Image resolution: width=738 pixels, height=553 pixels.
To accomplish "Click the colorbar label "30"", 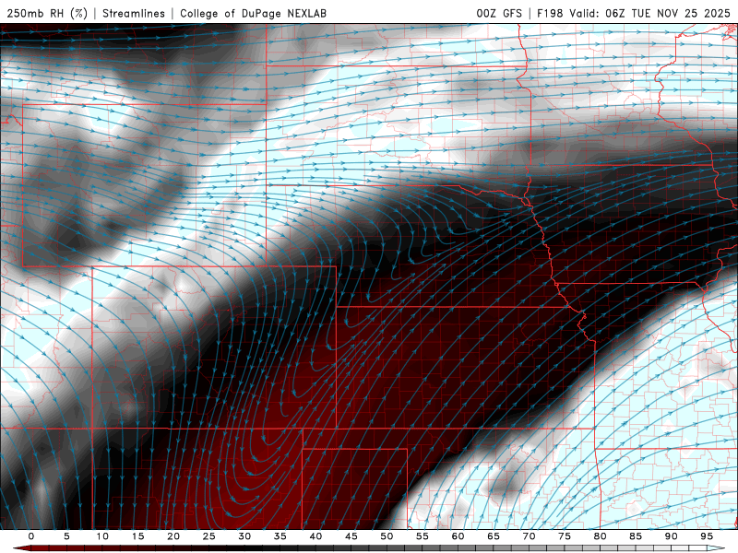I will coord(244,536).
